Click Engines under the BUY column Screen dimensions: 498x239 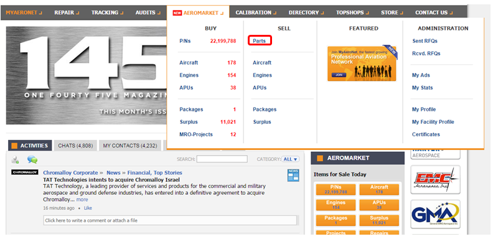point(189,75)
